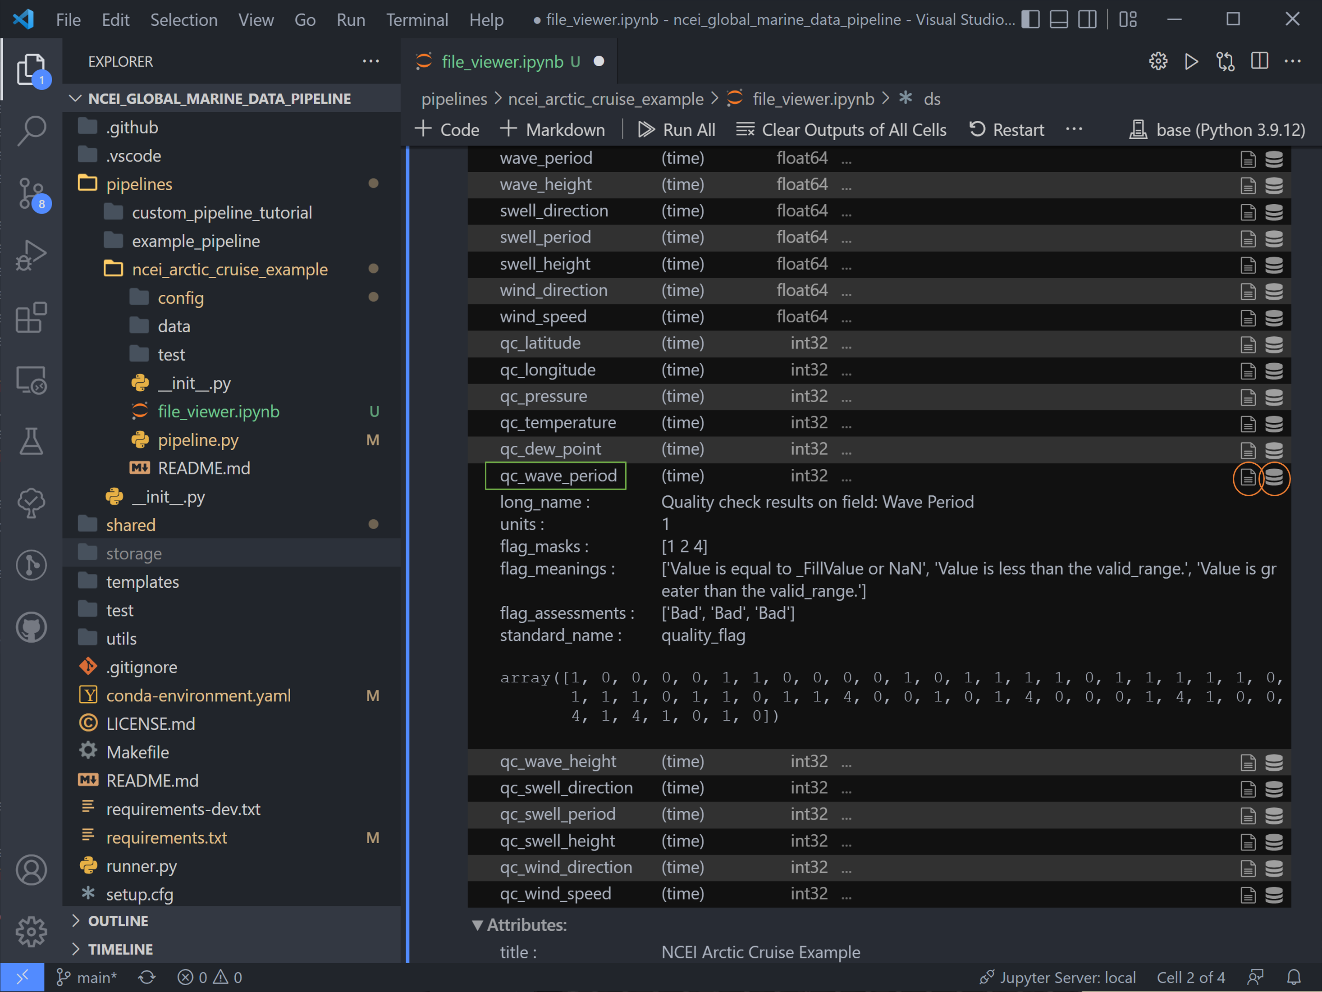Image resolution: width=1322 pixels, height=992 pixels.
Task: Select the file_viewer.ipynb editor tab
Action: click(508, 61)
